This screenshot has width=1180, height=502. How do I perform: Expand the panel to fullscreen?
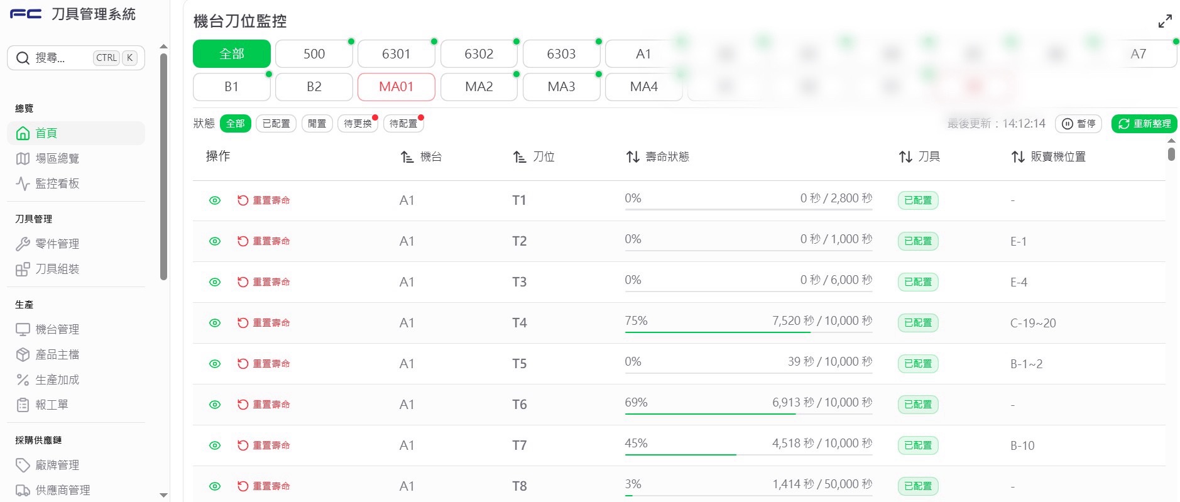pyautogui.click(x=1165, y=21)
